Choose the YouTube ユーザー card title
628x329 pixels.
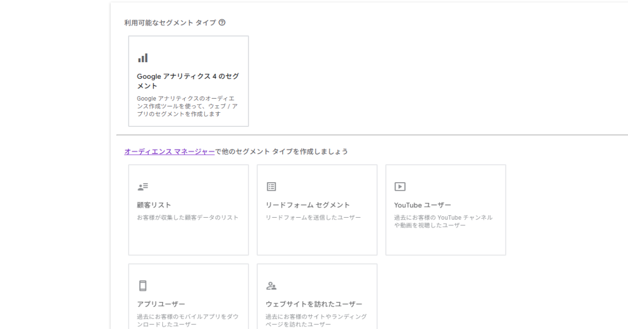(x=422, y=205)
